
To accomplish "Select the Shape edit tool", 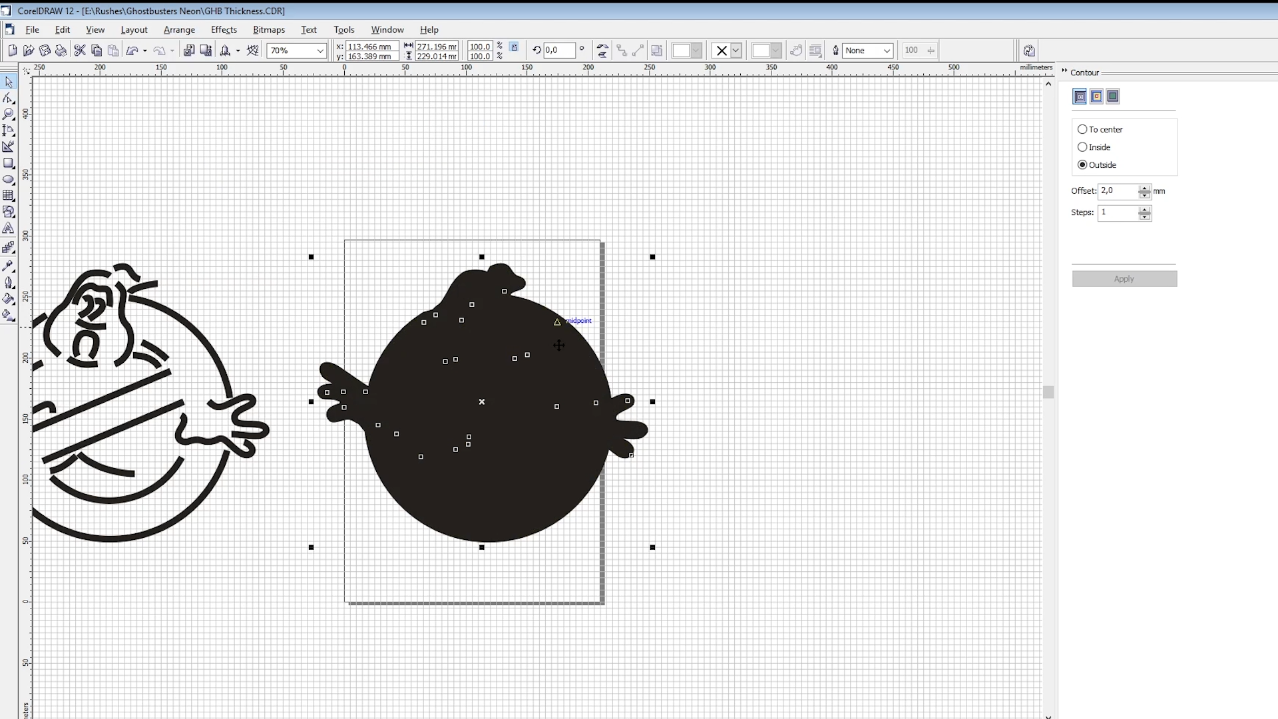I will 9,99.
